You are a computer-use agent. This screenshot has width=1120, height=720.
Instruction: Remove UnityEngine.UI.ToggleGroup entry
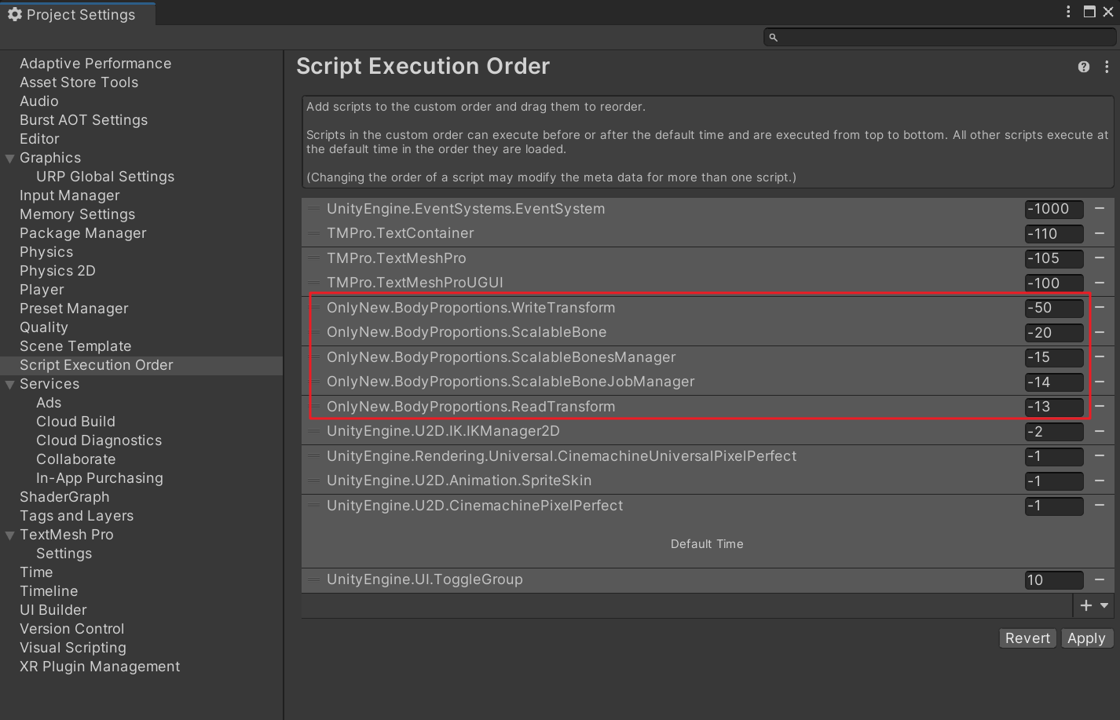[1100, 579]
